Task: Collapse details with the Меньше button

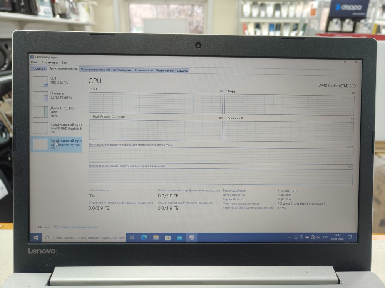Action: [x=41, y=227]
